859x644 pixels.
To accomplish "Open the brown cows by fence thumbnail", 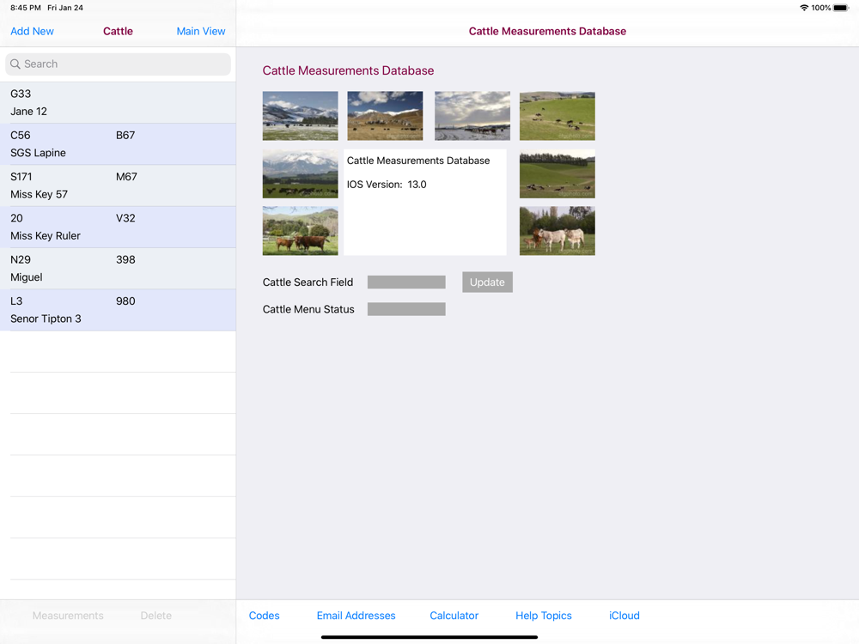I will (300, 231).
